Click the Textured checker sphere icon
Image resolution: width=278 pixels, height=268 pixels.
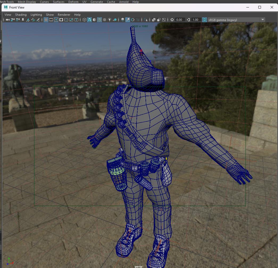pos(105,20)
